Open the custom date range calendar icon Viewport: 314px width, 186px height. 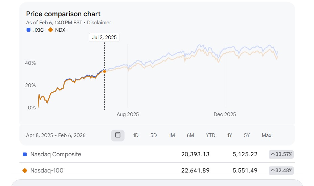tap(118, 135)
